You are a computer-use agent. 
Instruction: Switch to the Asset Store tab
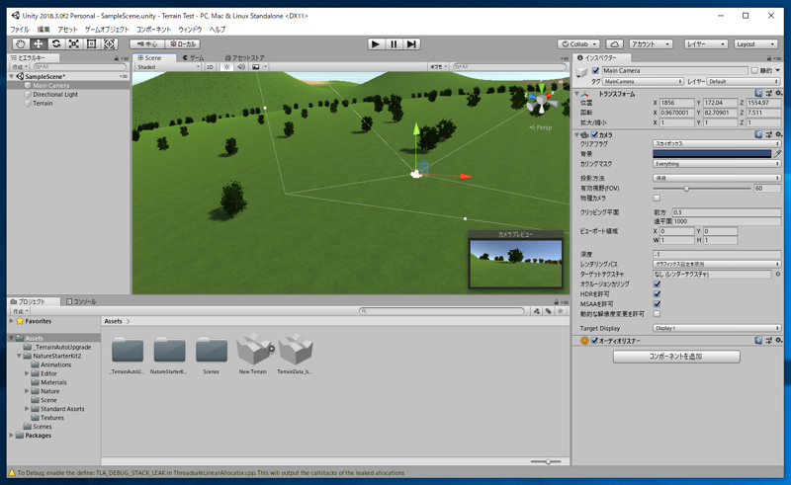coord(244,58)
